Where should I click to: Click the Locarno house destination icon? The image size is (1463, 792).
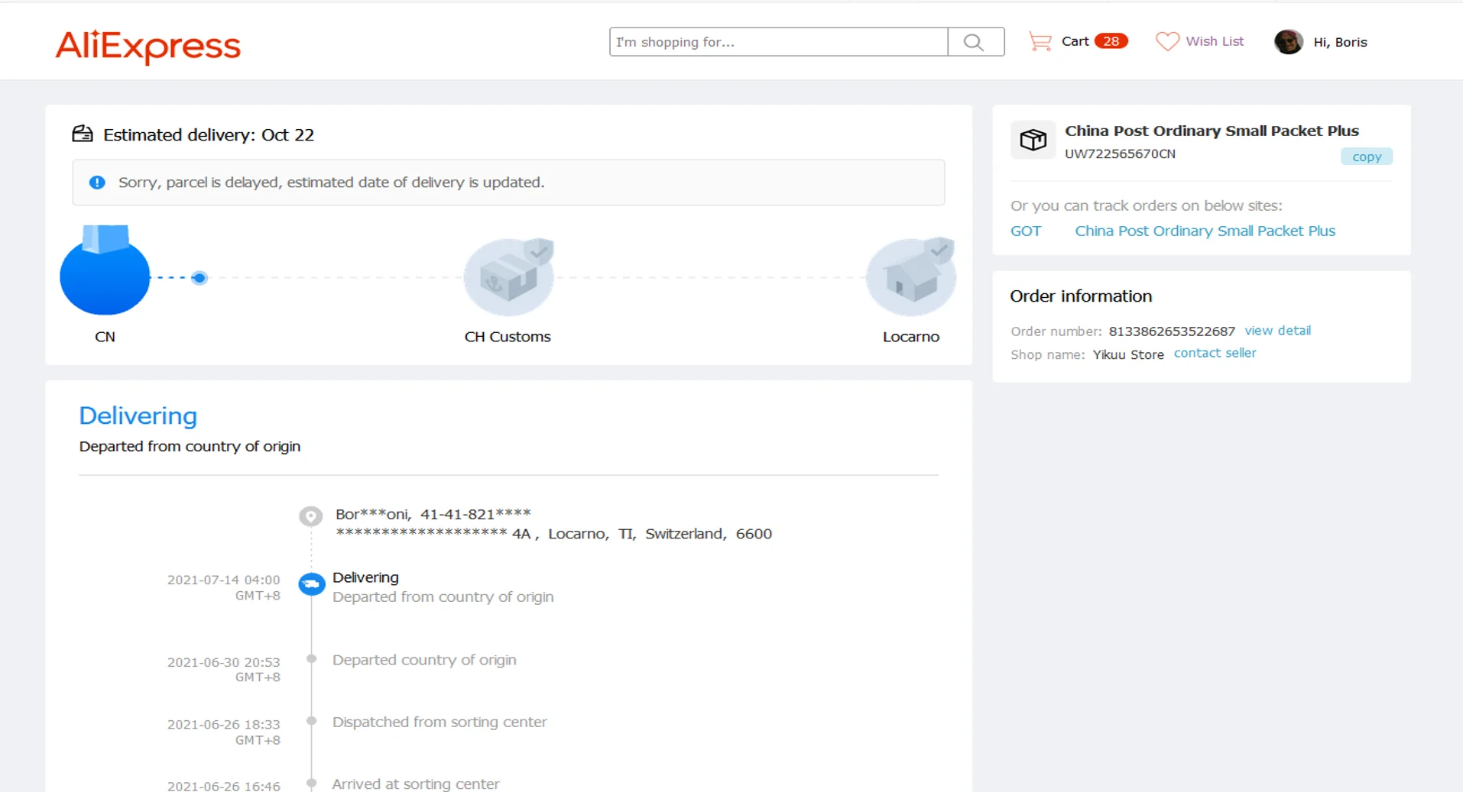point(910,276)
